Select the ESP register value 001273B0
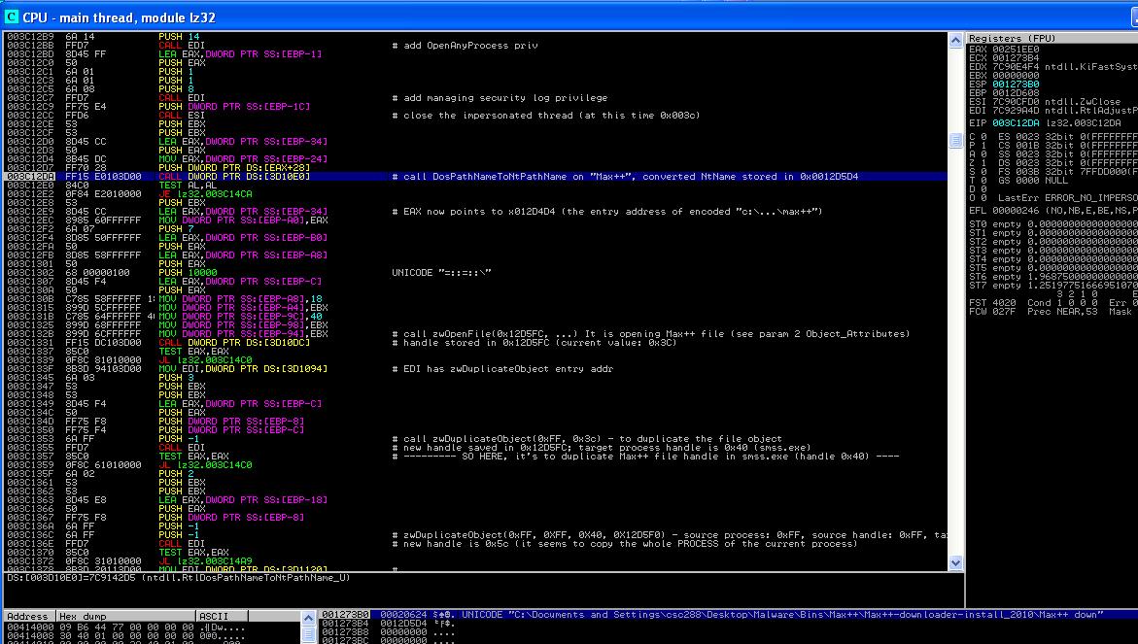Screen dimensions: 1138x644 [1016, 85]
